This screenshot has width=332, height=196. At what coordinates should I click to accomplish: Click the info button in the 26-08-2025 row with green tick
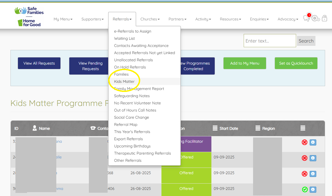pyautogui.click(x=313, y=190)
